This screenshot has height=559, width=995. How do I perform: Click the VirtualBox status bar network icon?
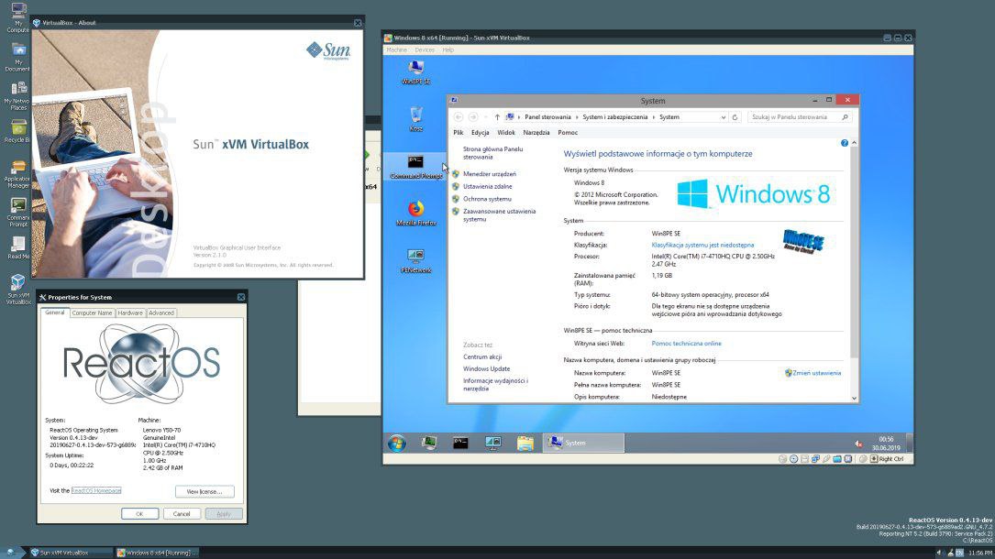(x=815, y=459)
